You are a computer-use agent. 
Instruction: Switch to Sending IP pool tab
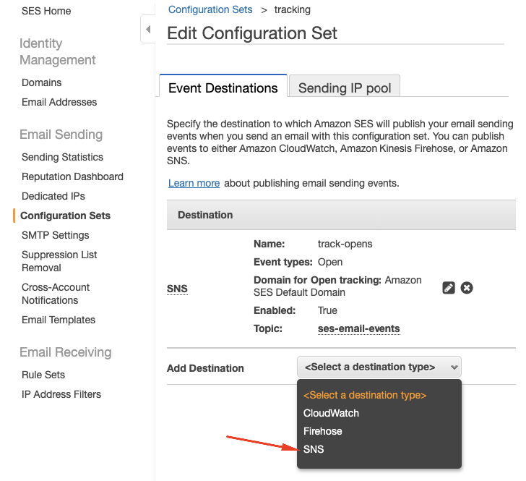coord(345,88)
